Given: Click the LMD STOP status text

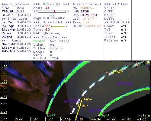Looking at the screenshot, I should point(81,11).
